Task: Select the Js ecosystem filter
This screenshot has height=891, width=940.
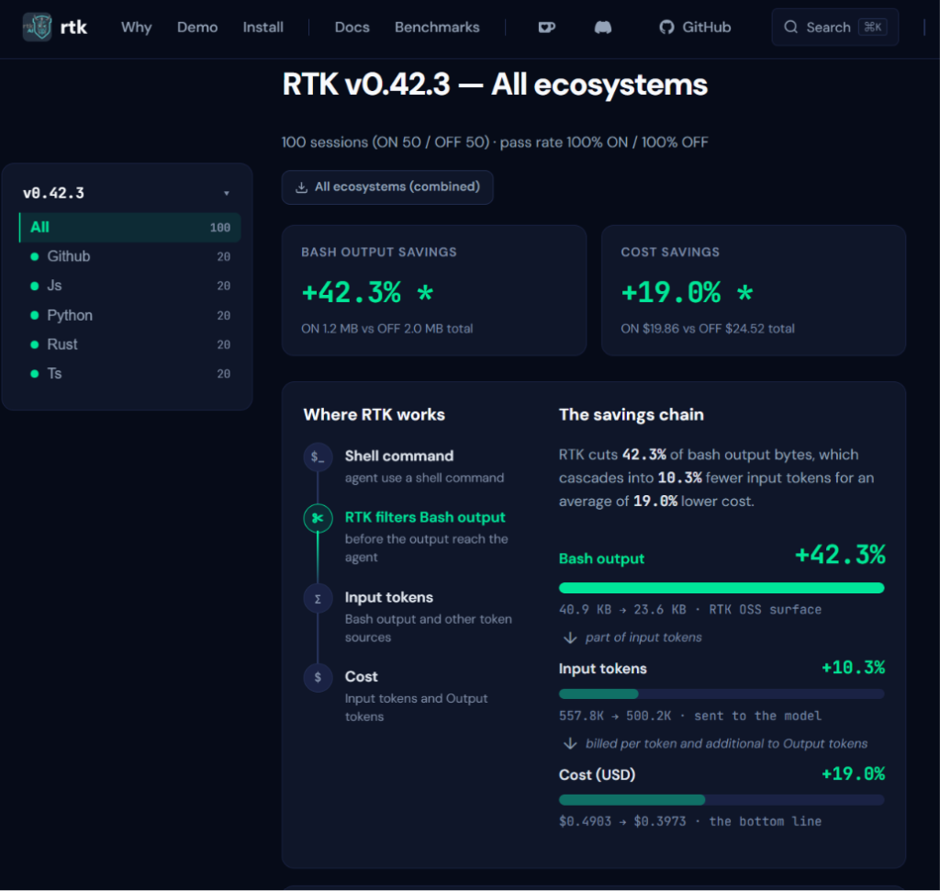Action: click(130, 286)
